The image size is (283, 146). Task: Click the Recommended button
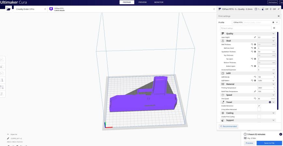(x=228, y=127)
